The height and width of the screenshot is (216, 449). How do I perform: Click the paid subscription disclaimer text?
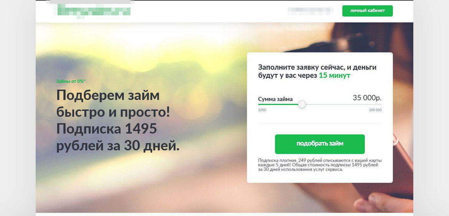[x=320, y=165]
